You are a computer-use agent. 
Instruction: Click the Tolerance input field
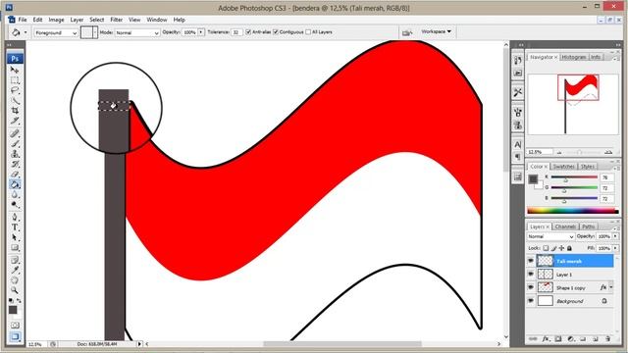coord(236,32)
